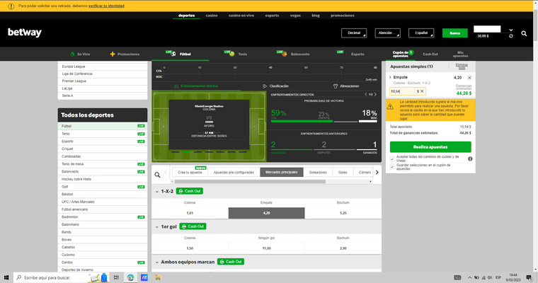Open the Decimal odds format dropdown

tap(354, 33)
